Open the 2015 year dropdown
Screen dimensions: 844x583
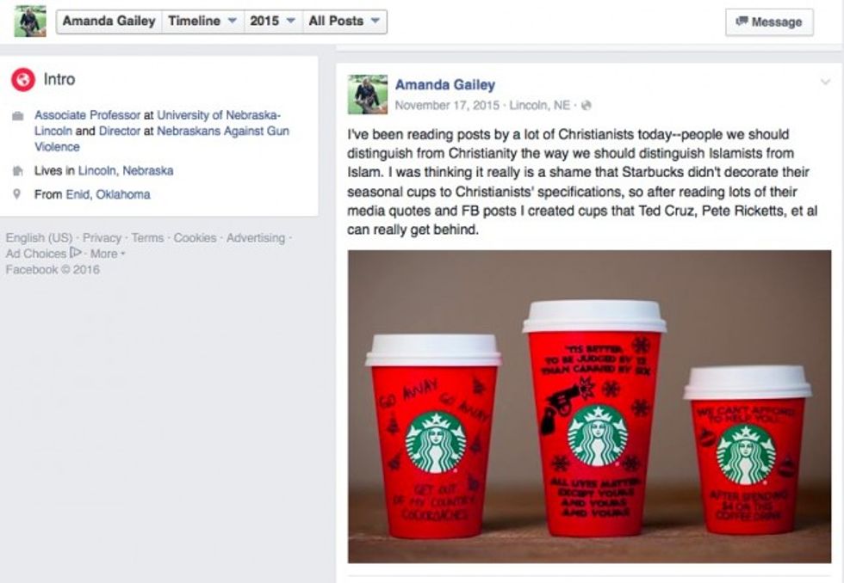click(x=273, y=21)
